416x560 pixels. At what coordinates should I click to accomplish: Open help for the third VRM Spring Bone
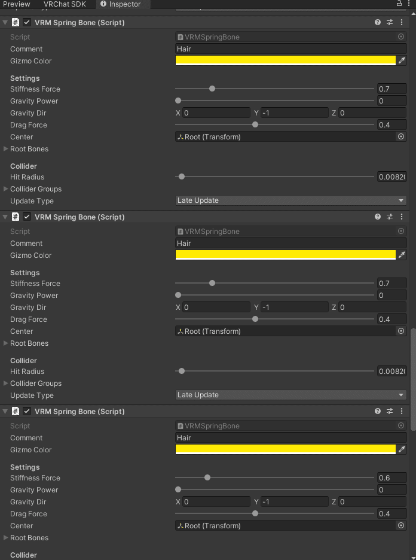click(x=378, y=412)
